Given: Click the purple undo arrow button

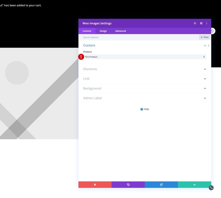Looking at the screenshot, I should coord(128,185).
